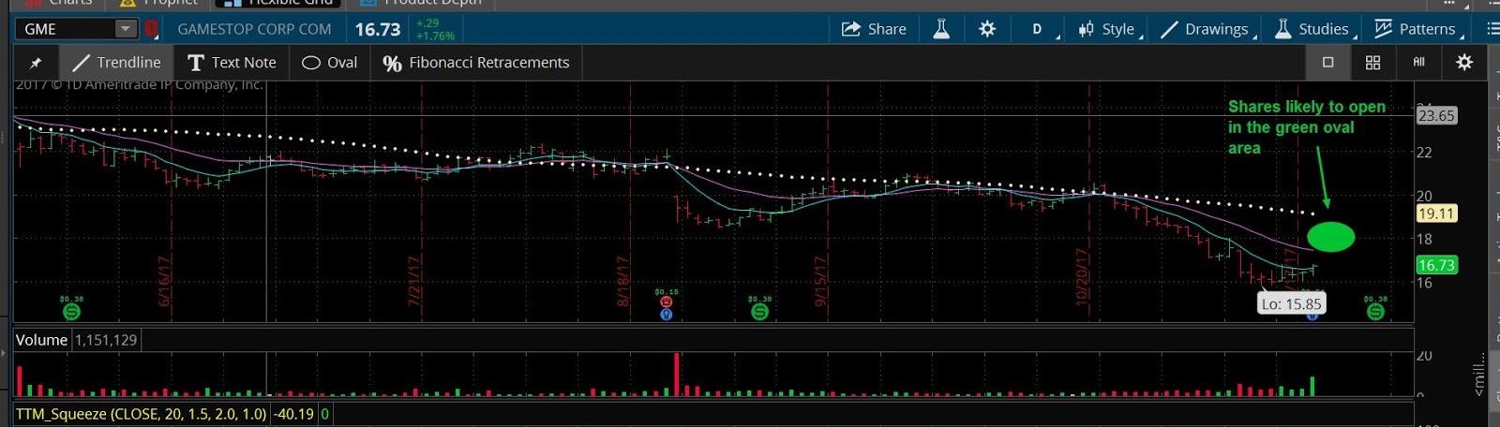Open drawing toolbar settings gear
The height and width of the screenshot is (427, 1500).
click(1464, 63)
